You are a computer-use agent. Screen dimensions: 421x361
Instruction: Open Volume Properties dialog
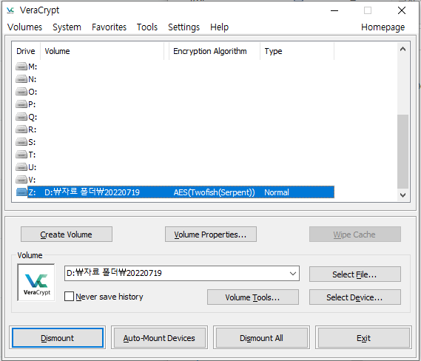tap(210, 235)
